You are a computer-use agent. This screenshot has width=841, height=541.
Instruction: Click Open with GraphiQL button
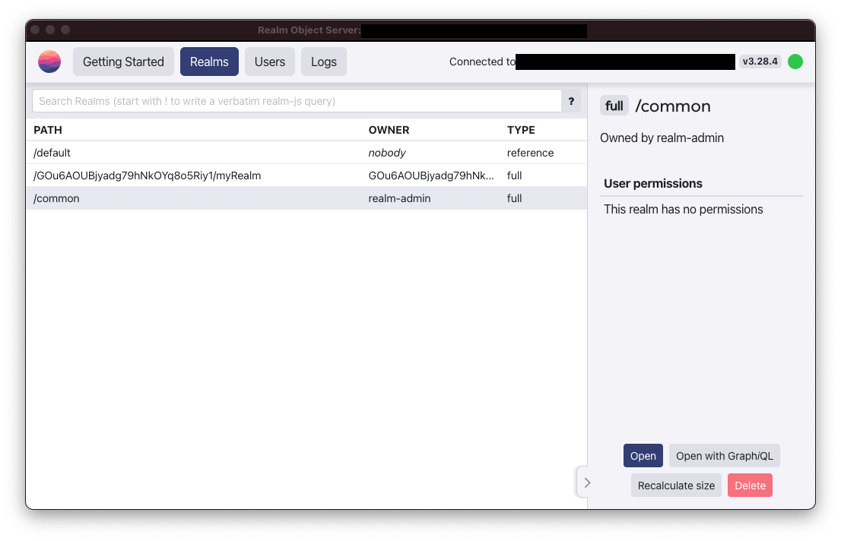(x=724, y=456)
